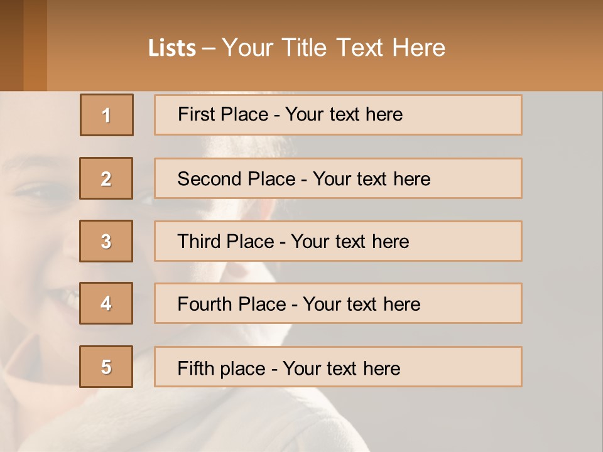Click the number 5 box
Viewport: 603px width, 452px height.
(x=106, y=367)
